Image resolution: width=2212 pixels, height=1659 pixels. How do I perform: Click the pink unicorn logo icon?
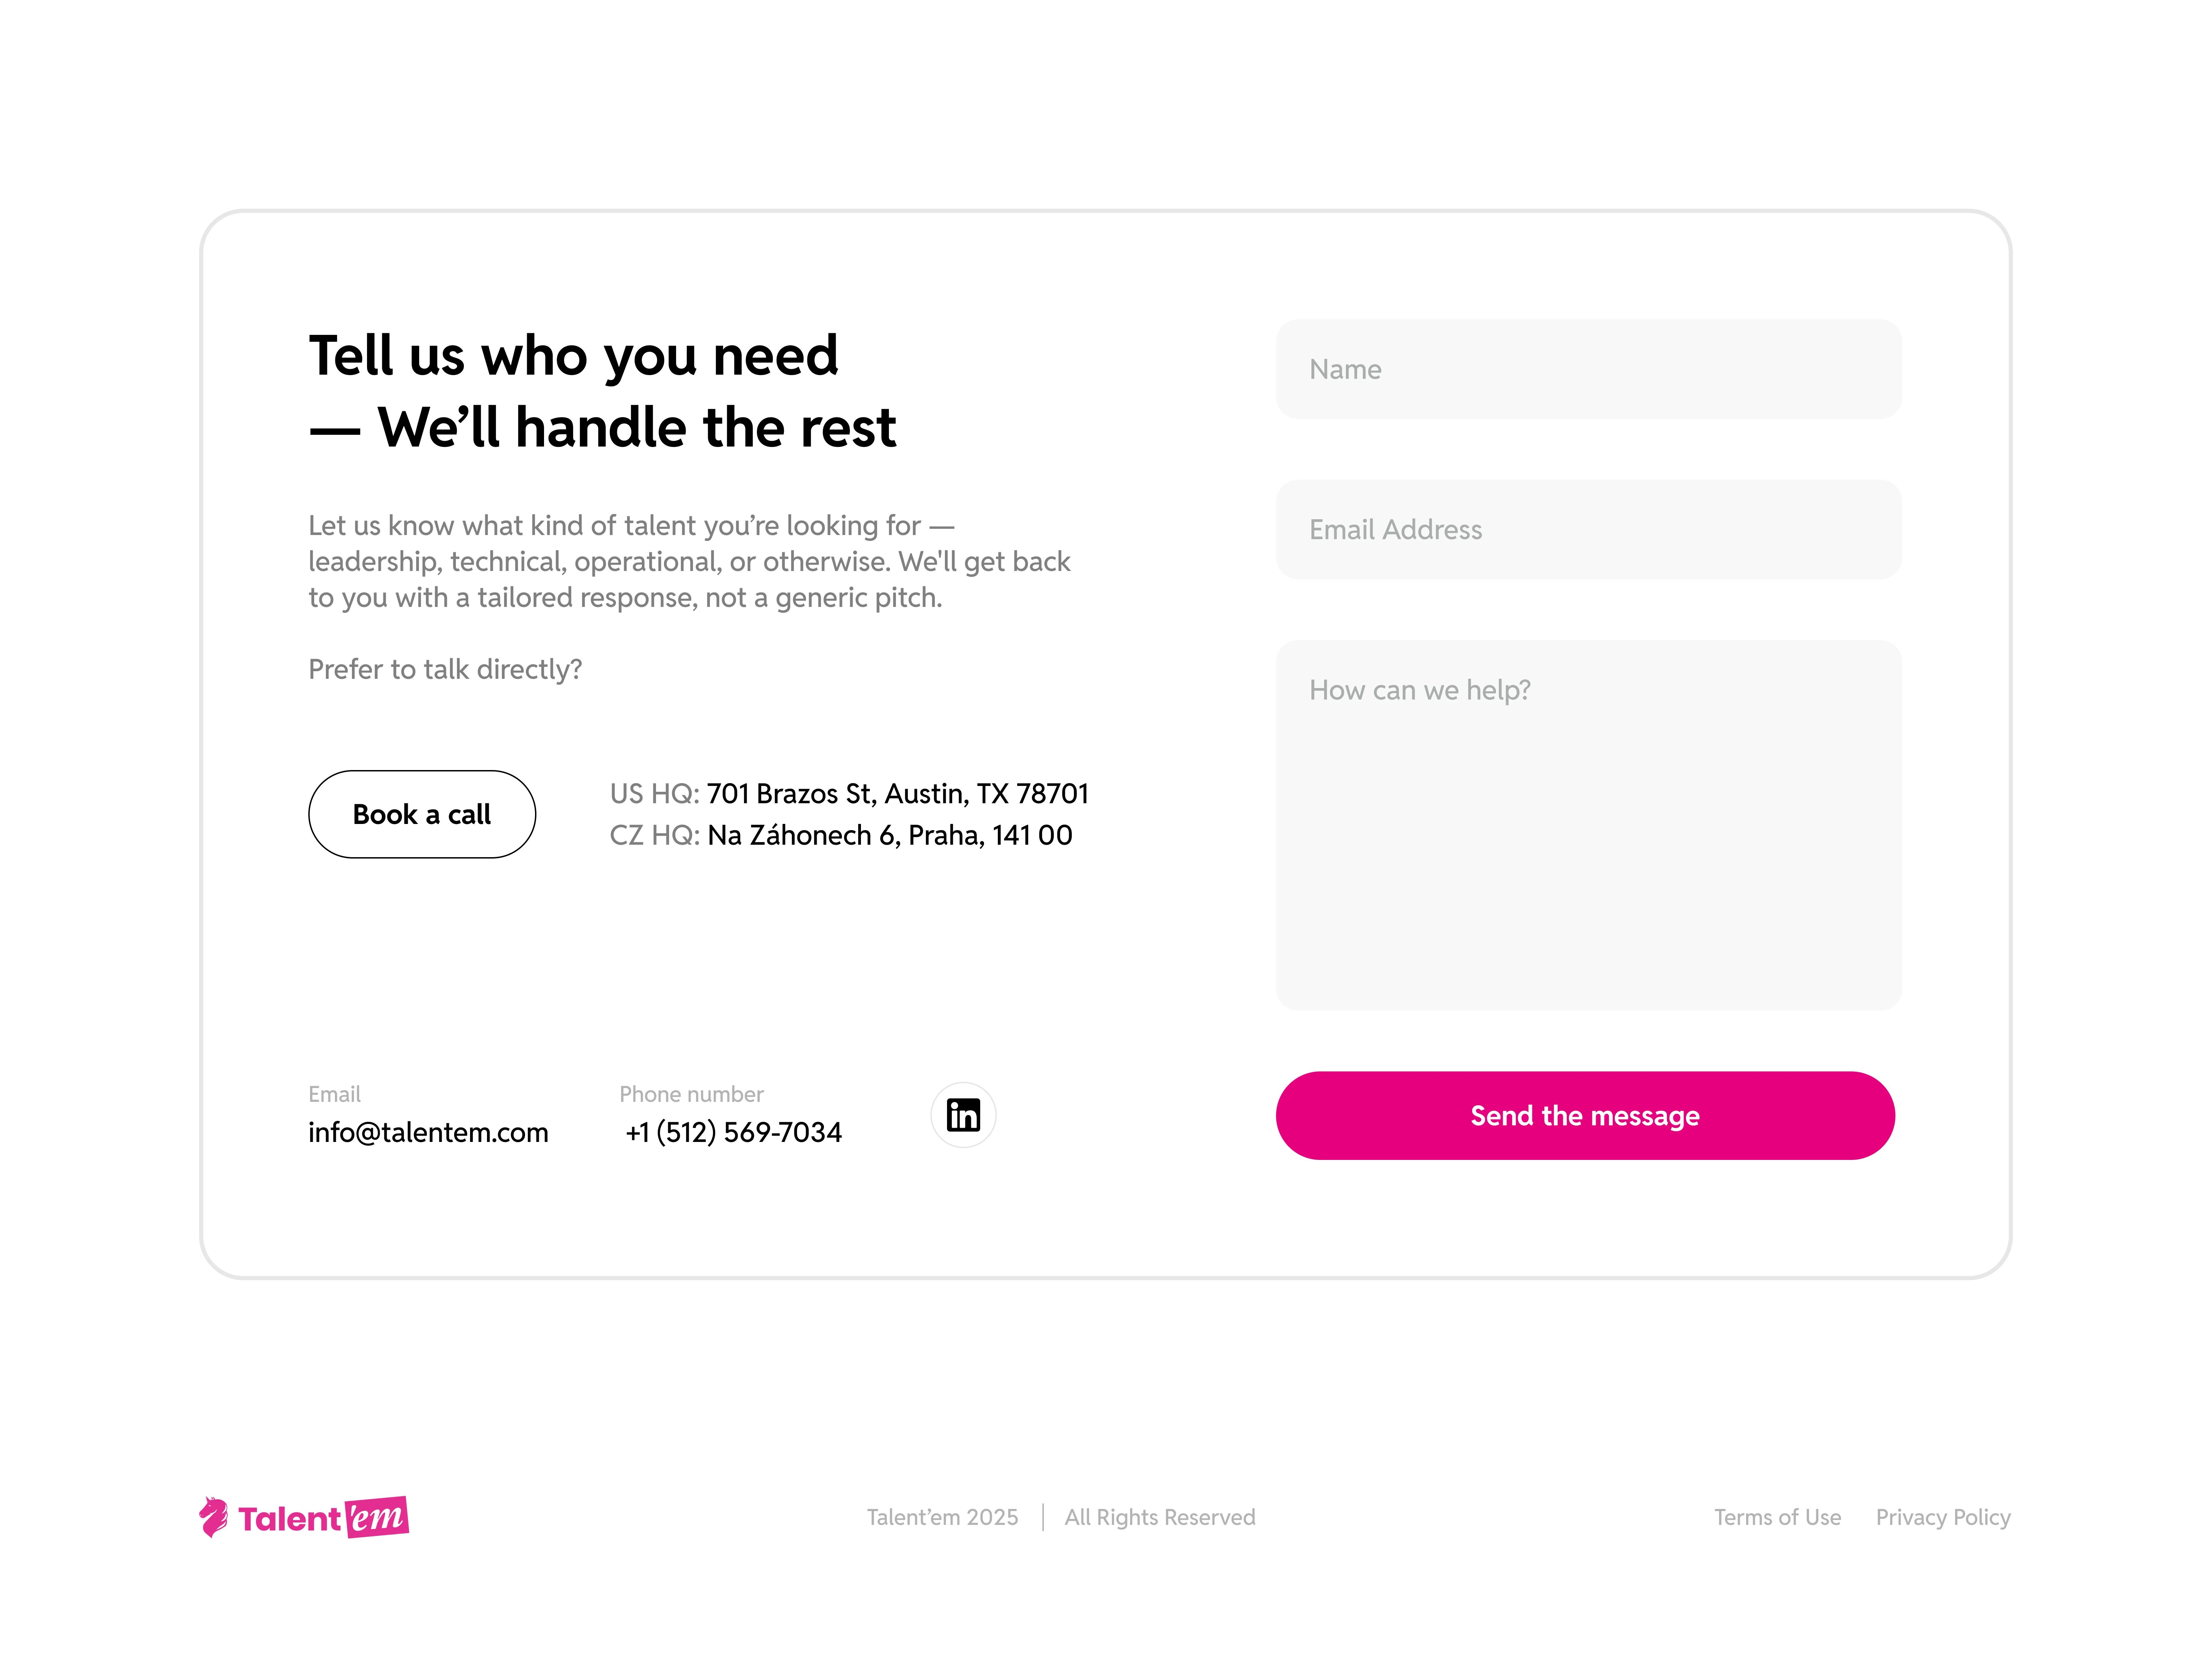click(213, 1517)
